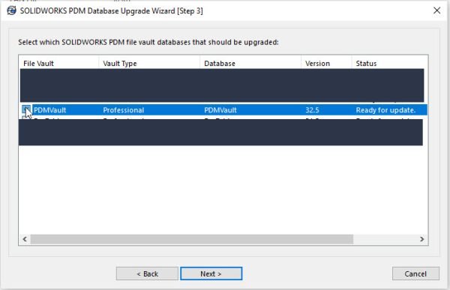Select the PDMVault file vault name
This screenshot has width=450, height=290.
(50, 110)
